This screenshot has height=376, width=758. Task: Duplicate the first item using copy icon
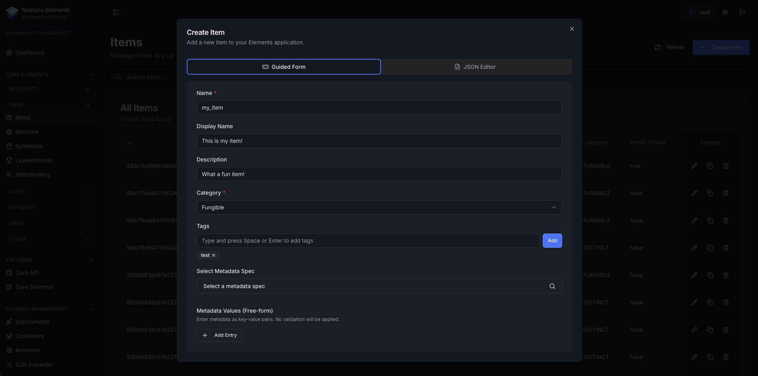(710, 166)
